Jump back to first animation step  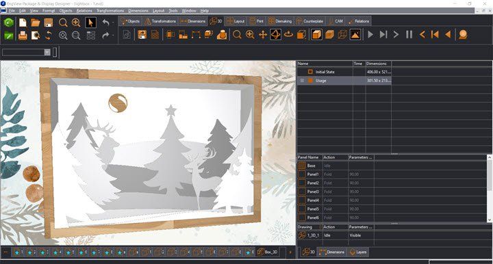(x=435, y=34)
